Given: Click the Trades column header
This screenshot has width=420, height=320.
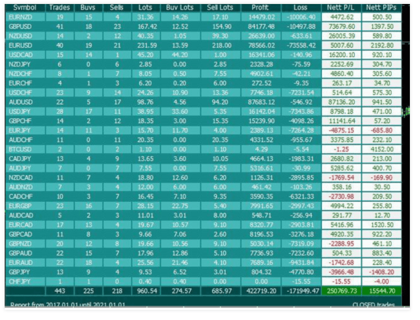Looking at the screenshot, I should tap(60, 8).
